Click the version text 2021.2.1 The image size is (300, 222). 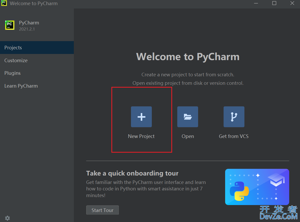click(x=27, y=29)
